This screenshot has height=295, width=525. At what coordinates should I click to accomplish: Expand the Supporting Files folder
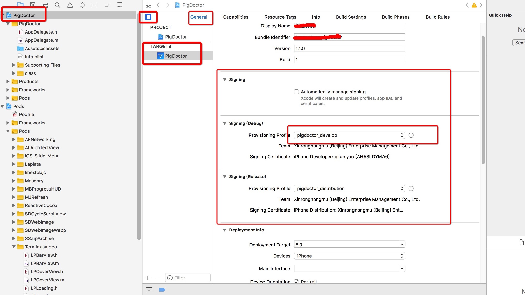pyautogui.click(x=14, y=65)
